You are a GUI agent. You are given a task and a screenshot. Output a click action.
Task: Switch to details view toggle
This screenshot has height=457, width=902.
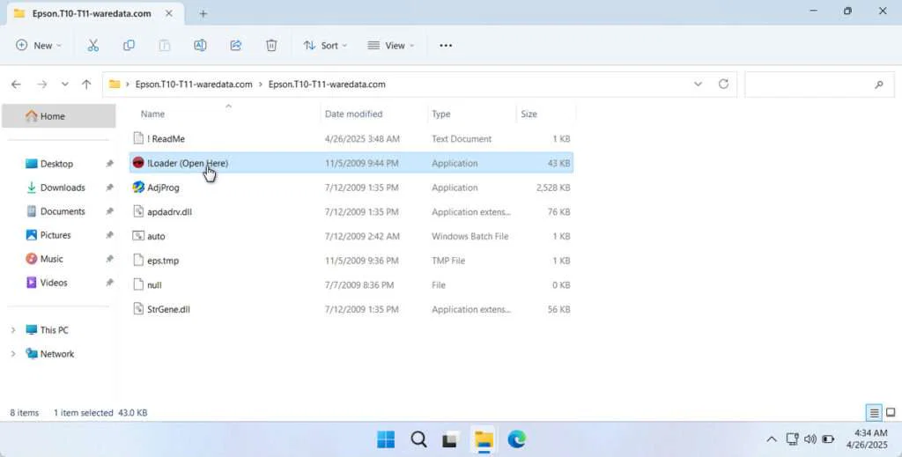pyautogui.click(x=873, y=413)
